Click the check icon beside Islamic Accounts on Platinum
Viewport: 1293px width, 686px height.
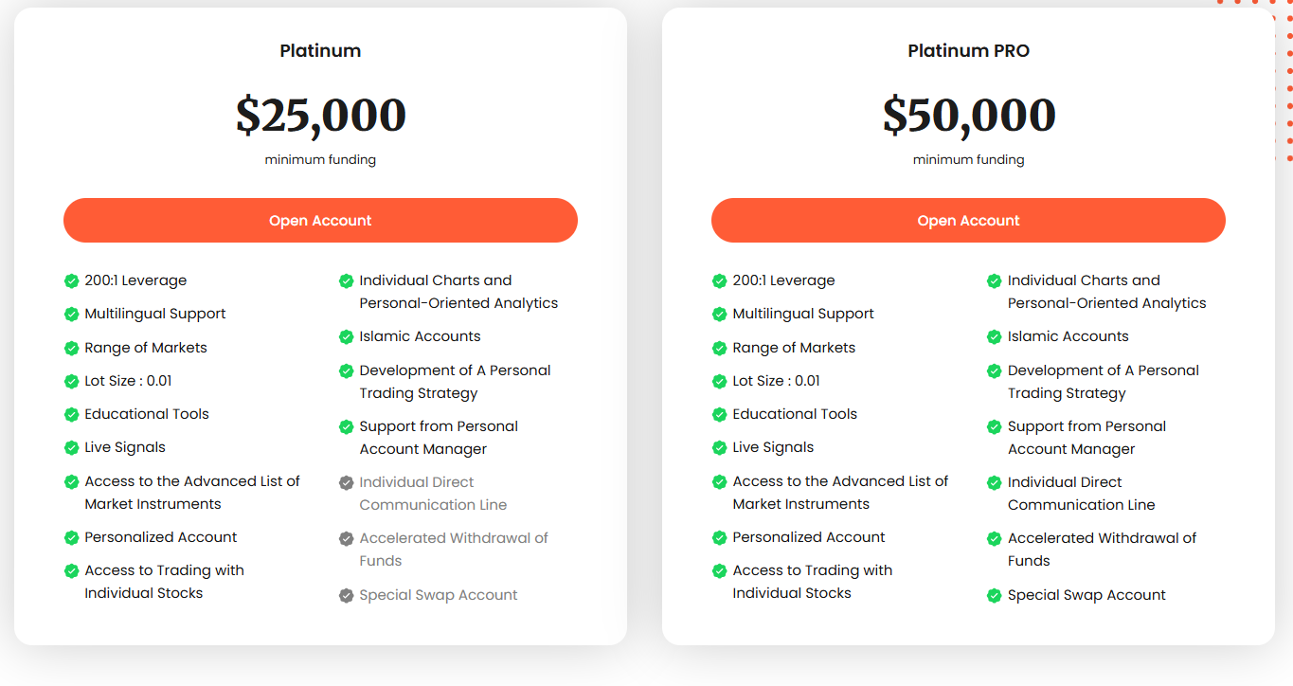[x=346, y=336]
